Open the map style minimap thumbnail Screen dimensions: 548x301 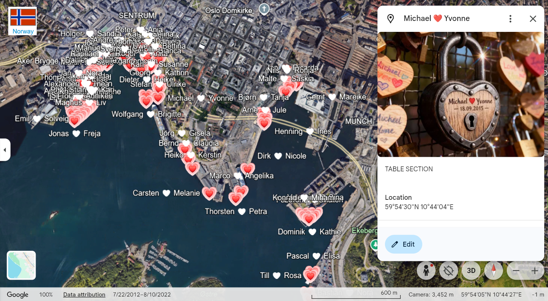coord(21,265)
